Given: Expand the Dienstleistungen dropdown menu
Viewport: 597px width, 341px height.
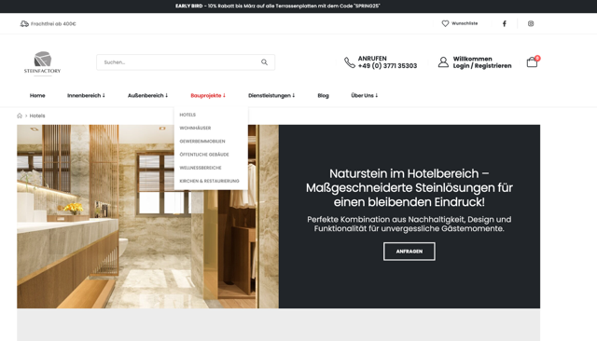Looking at the screenshot, I should [271, 95].
